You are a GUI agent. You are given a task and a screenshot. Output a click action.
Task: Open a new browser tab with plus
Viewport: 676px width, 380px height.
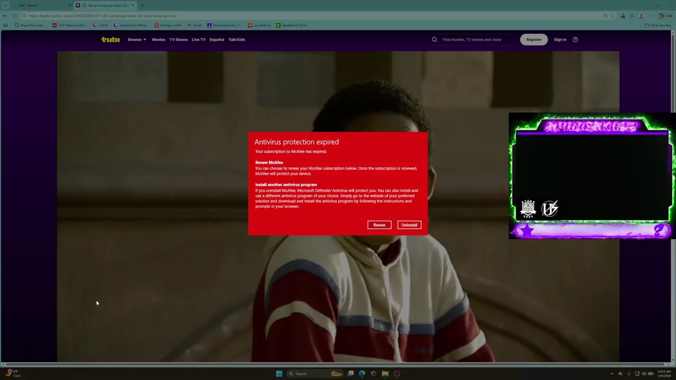pos(142,5)
